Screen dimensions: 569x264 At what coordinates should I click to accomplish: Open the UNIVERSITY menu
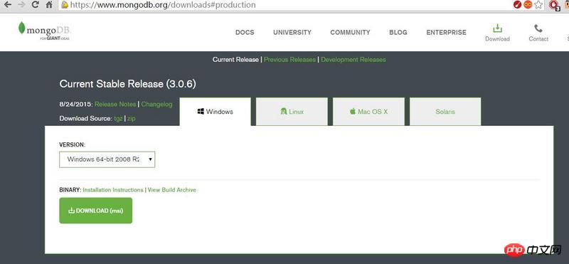[292, 32]
